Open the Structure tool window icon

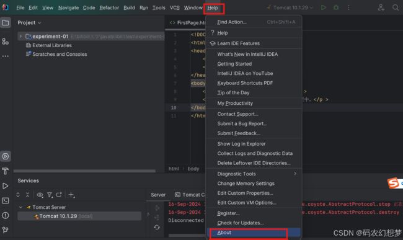pos(6,42)
